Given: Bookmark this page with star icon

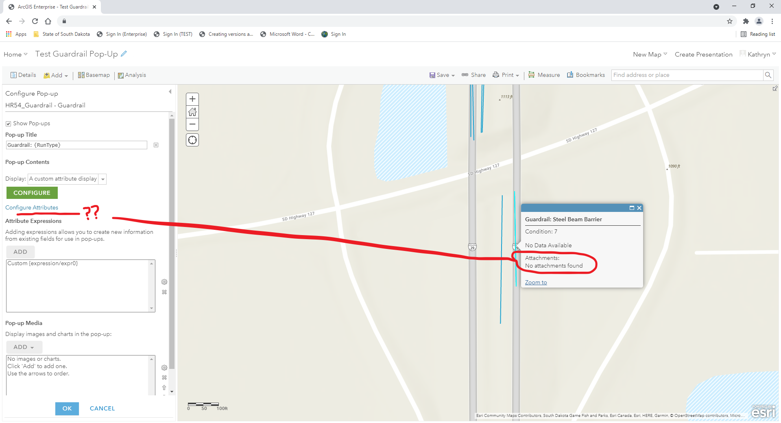Looking at the screenshot, I should pos(730,21).
